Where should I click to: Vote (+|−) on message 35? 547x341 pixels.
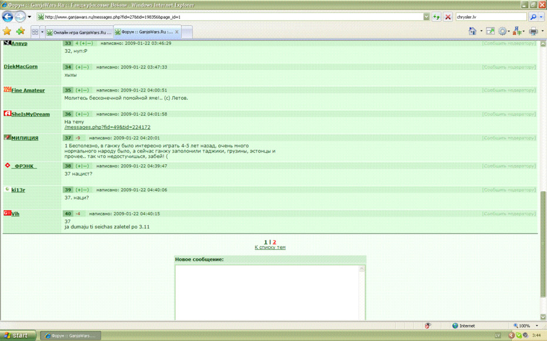82,90
